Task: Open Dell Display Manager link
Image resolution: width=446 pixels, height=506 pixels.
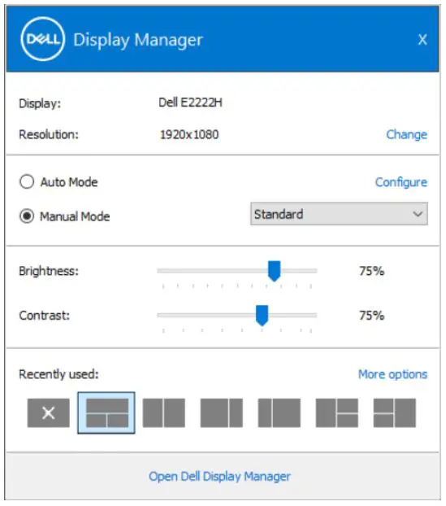Action: coord(219,477)
